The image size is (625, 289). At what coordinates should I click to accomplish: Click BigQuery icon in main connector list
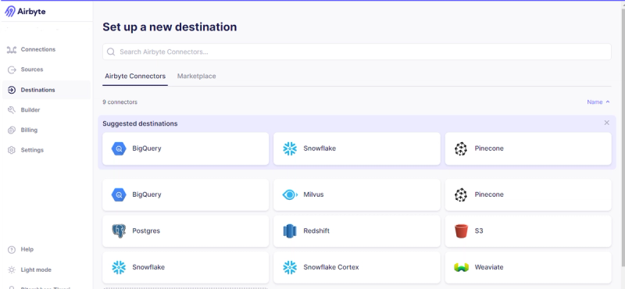point(119,195)
